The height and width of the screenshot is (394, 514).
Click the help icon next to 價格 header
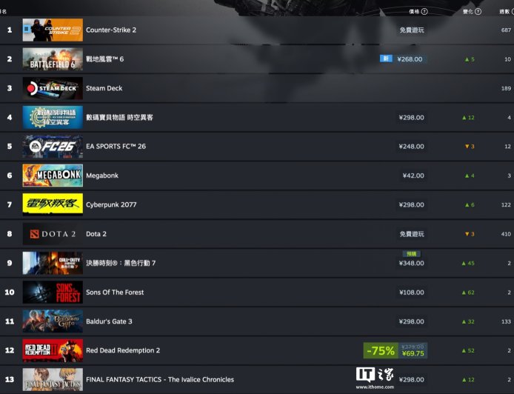tap(424, 11)
